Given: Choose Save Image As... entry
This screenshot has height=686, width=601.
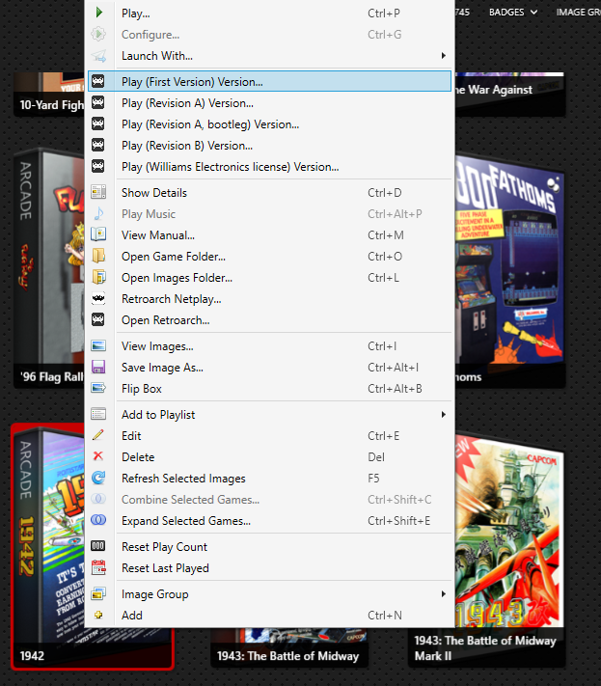Looking at the screenshot, I should (270, 368).
